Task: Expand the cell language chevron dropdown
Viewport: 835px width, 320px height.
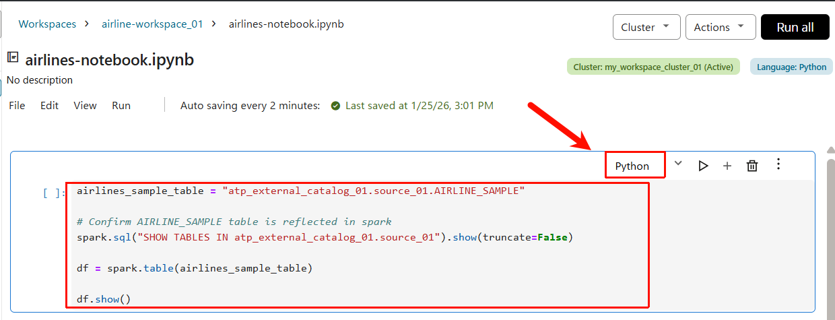Action: [678, 163]
